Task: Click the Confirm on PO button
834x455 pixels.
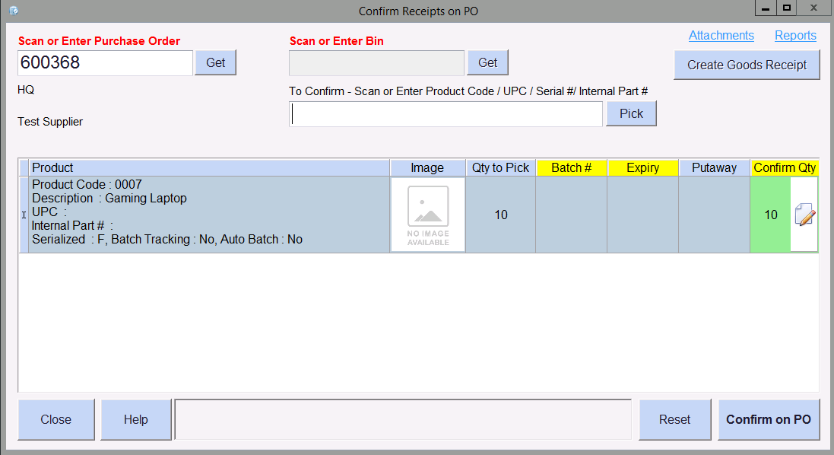Action: point(769,419)
